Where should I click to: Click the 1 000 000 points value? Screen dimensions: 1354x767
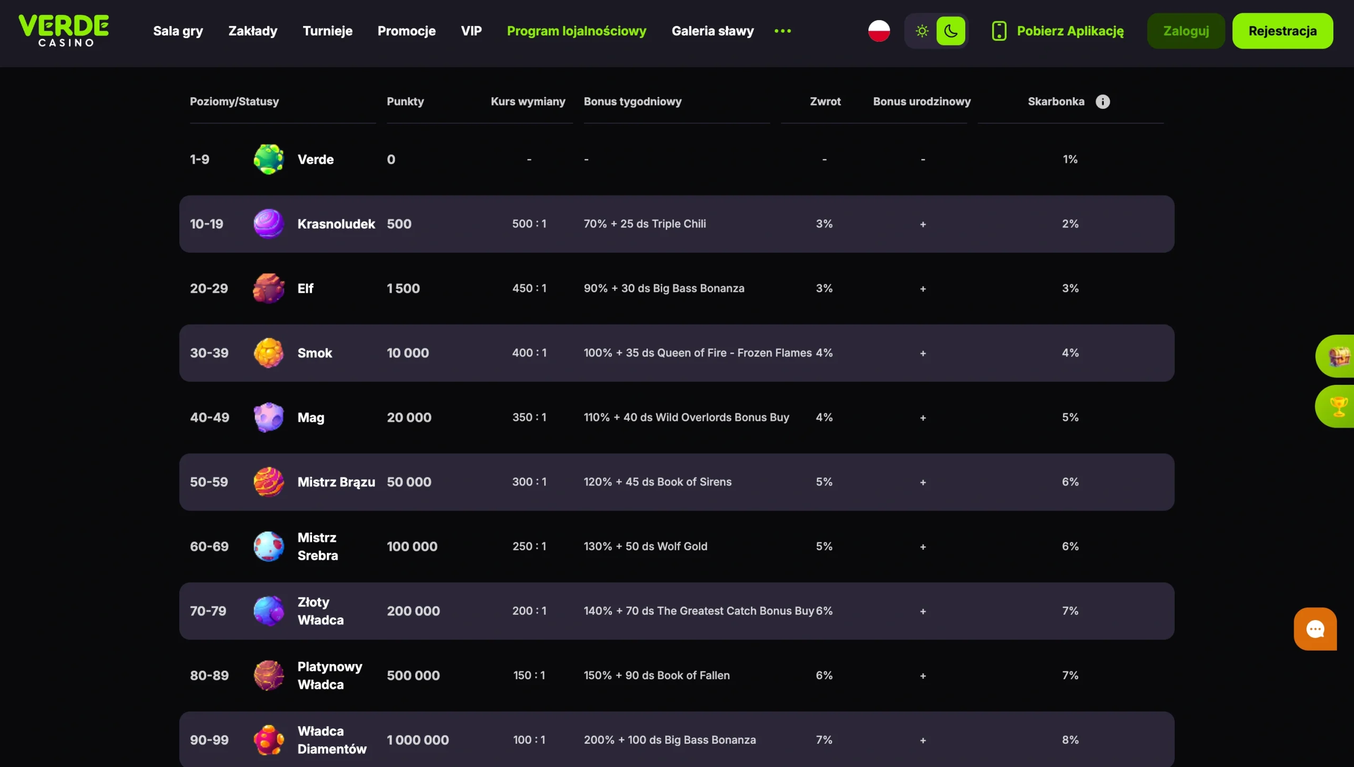418,740
